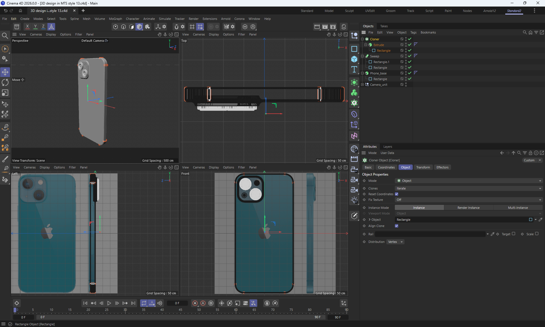Click the Record Active Objects button
545x327 pixels.
pyautogui.click(x=195, y=303)
